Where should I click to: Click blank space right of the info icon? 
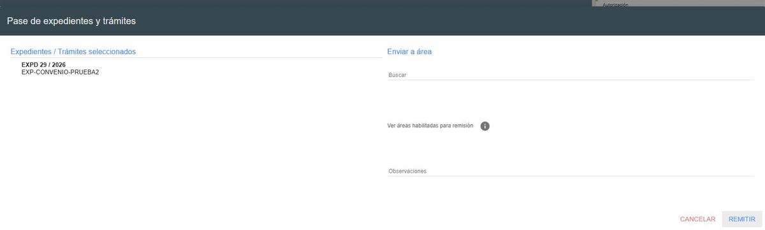coord(622,126)
